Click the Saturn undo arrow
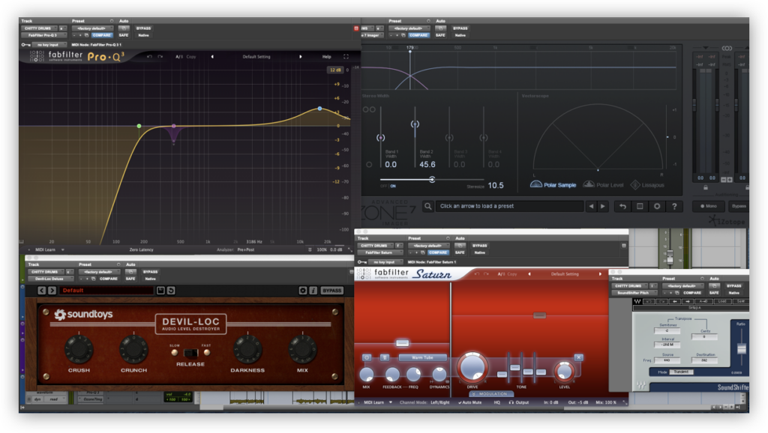768x433 pixels. (476, 274)
